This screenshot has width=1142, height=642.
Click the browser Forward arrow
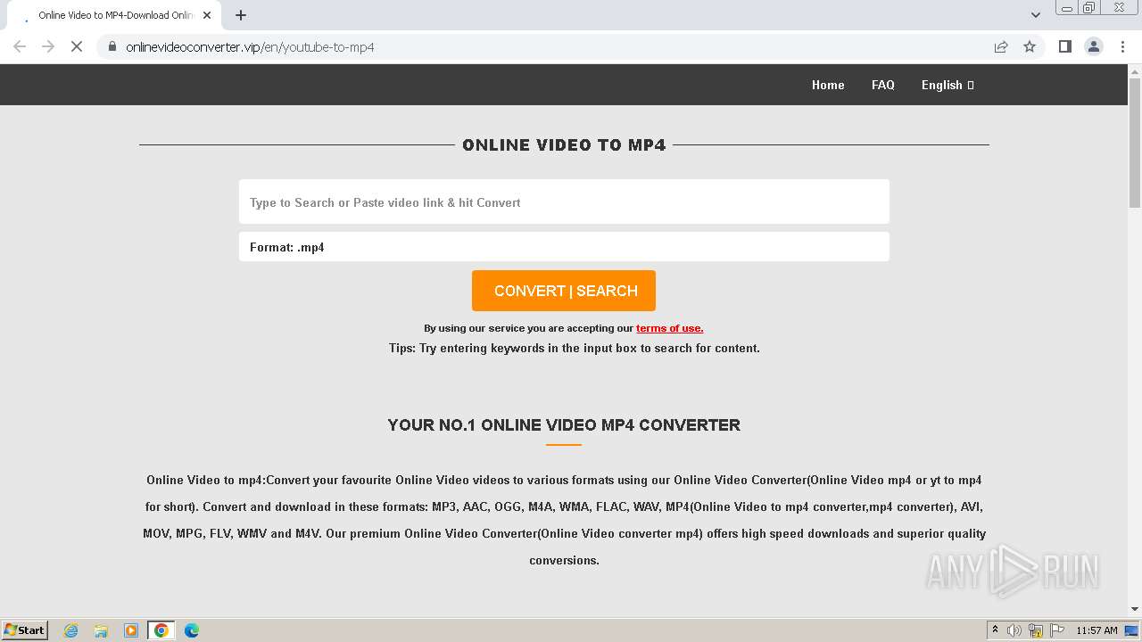(x=48, y=46)
